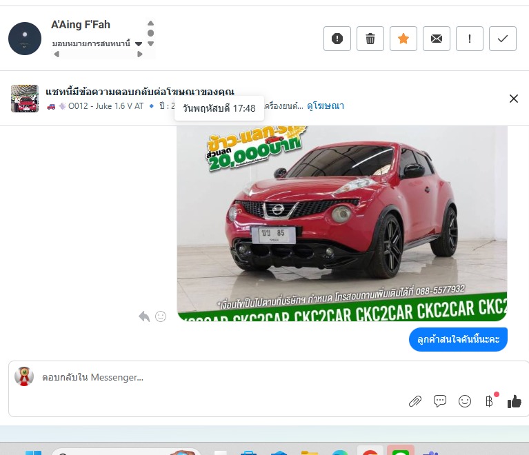Click the blue message bubble ลูกค้าสนใจคันนี้นะคะ

pyautogui.click(x=458, y=339)
